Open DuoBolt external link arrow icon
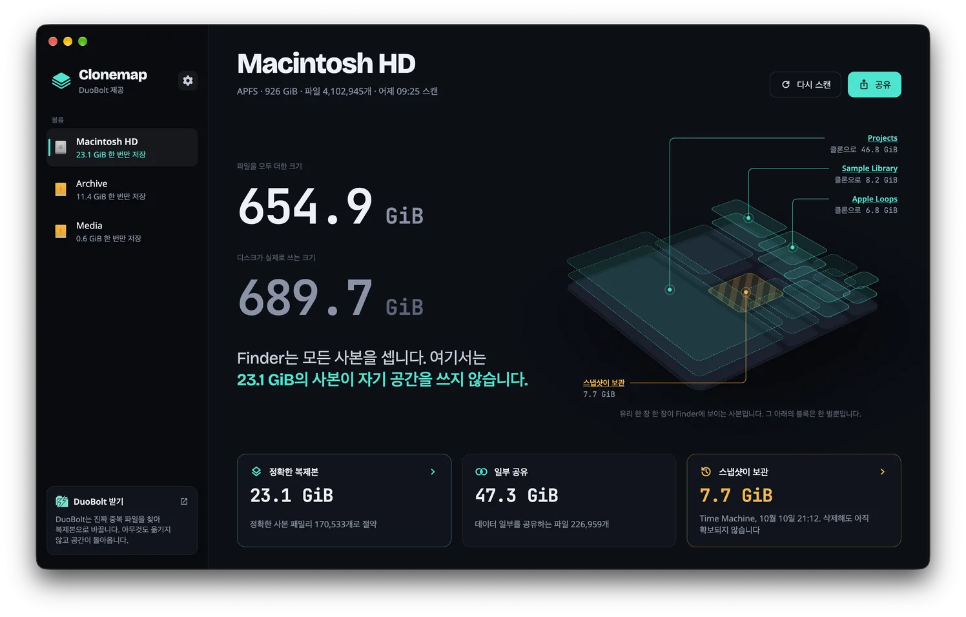This screenshot has height=617, width=966. click(184, 501)
